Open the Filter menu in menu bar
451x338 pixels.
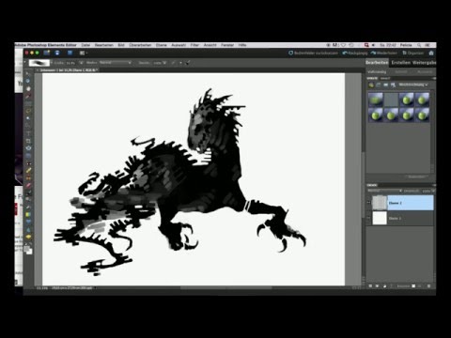[x=194, y=45]
